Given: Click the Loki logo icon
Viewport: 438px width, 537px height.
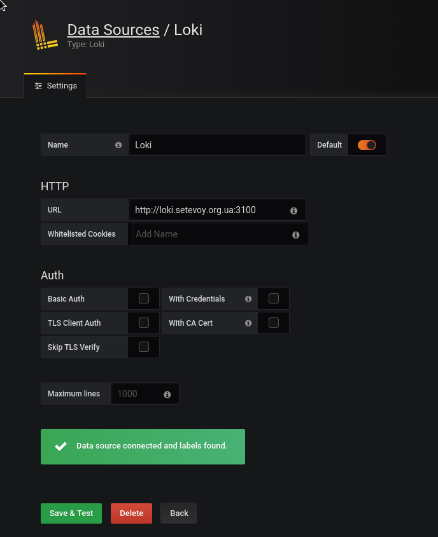Looking at the screenshot, I should 45,35.
